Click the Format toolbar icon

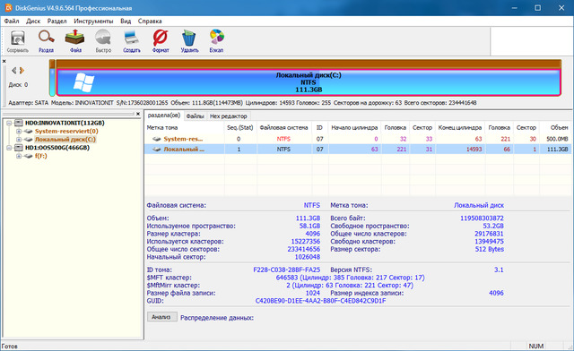(161, 41)
